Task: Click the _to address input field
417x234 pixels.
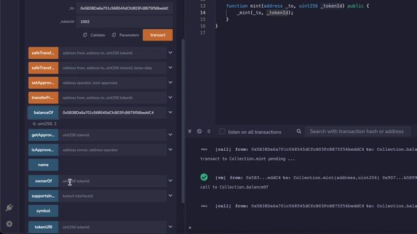Action: click(x=124, y=8)
